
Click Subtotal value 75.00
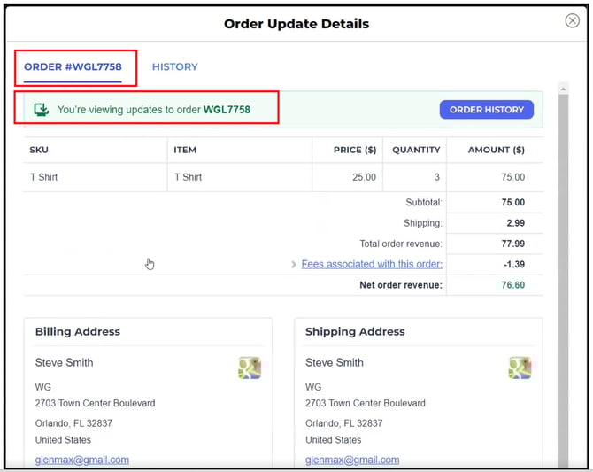pyautogui.click(x=512, y=202)
